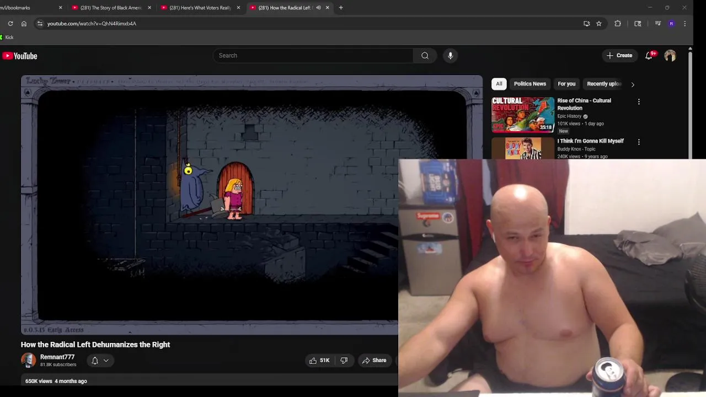Screen dimensions: 706x397
Task: Open I Think I'm Gonna Kill Myself thumbnail
Action: (x=523, y=148)
